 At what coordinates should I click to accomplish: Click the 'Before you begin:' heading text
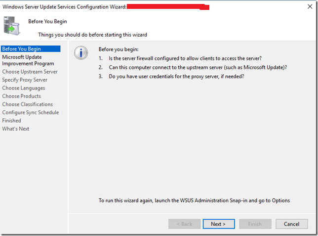[x=119, y=49]
